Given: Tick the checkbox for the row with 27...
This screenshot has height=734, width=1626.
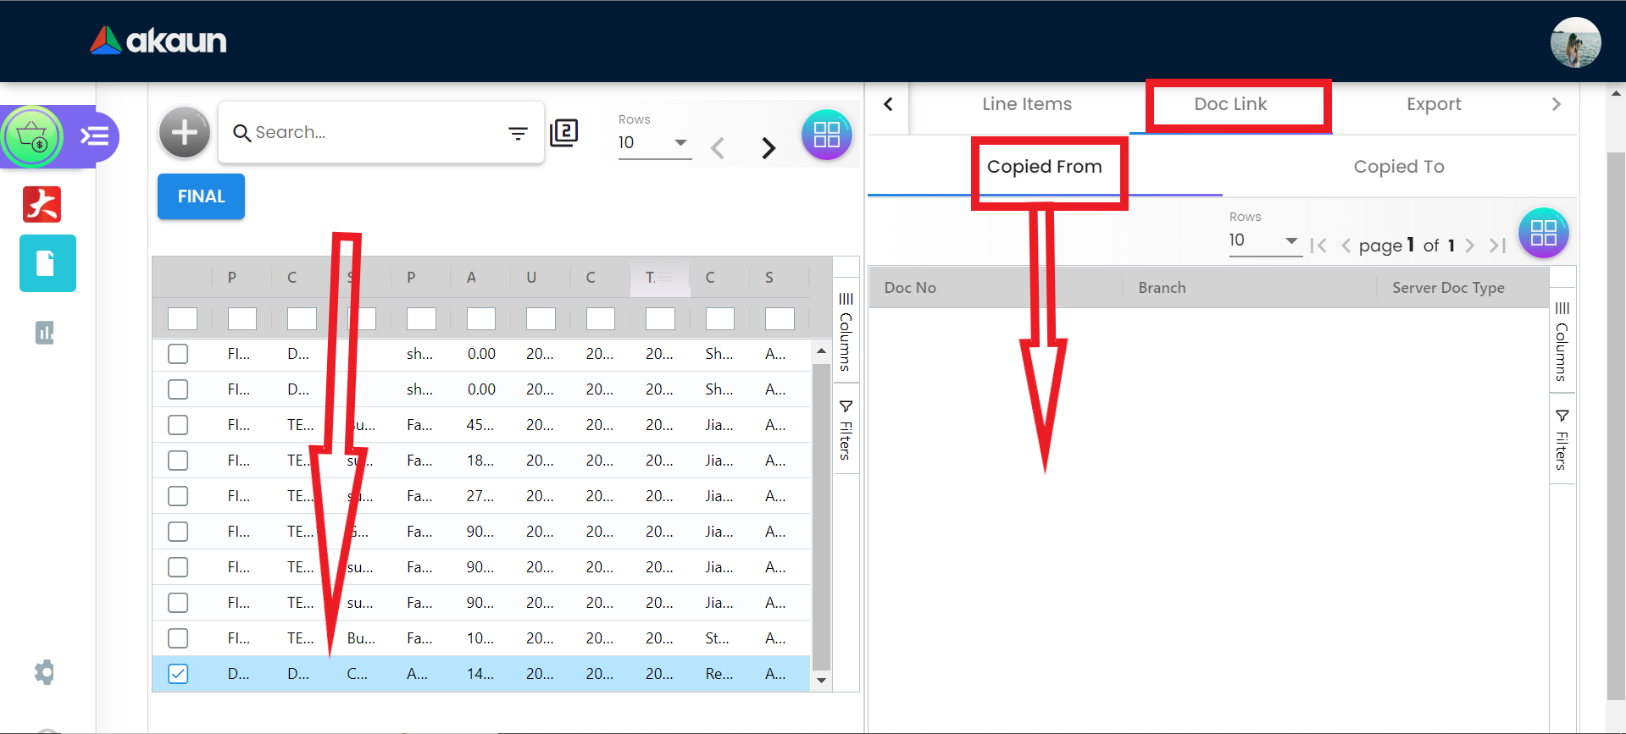Looking at the screenshot, I should pyautogui.click(x=178, y=496).
